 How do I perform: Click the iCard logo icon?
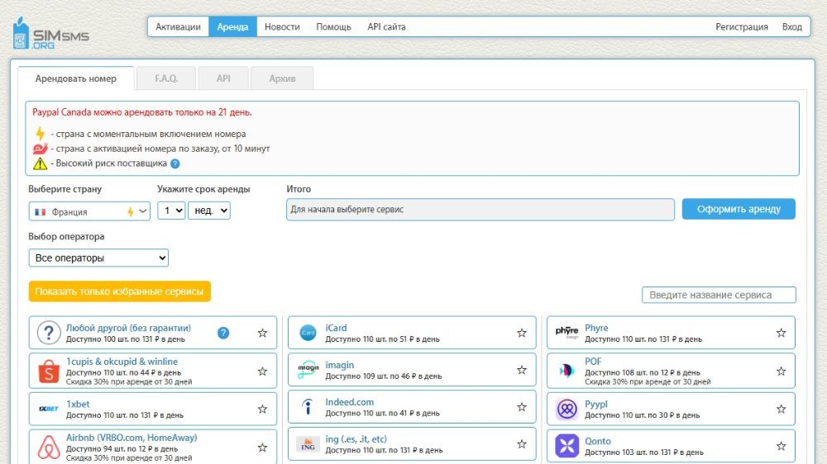(308, 333)
